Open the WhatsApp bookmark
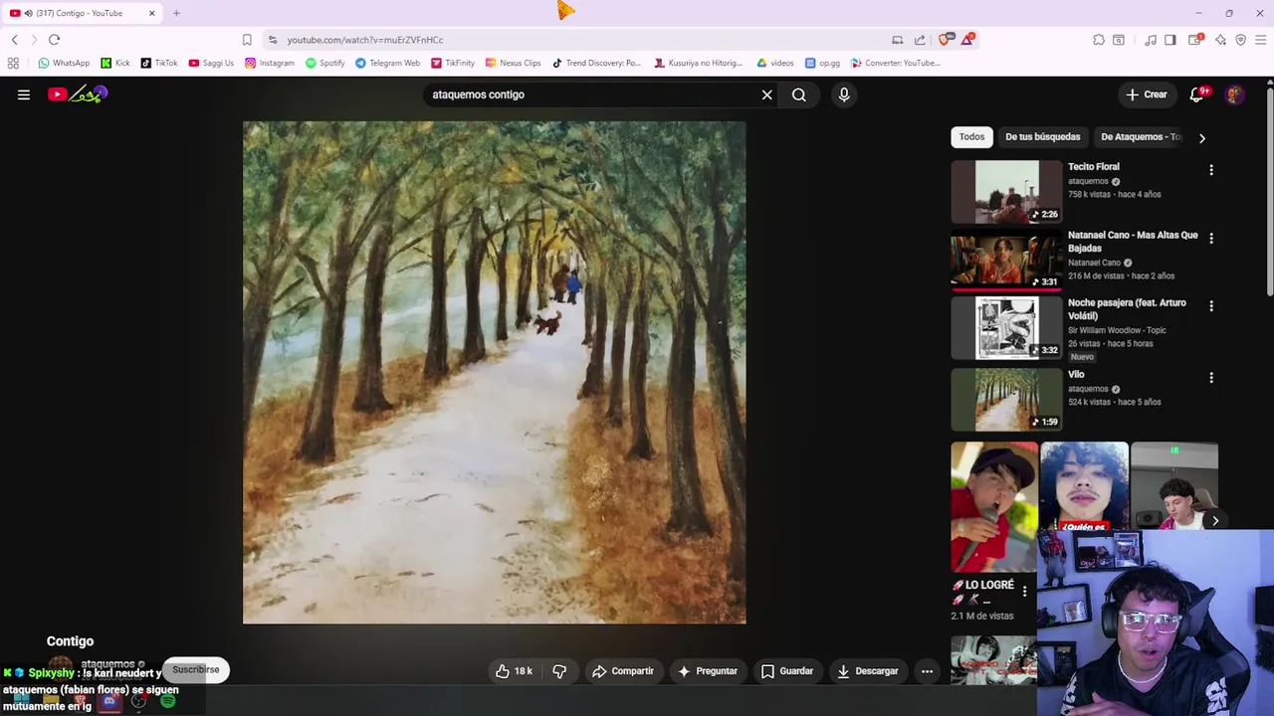 64,63
